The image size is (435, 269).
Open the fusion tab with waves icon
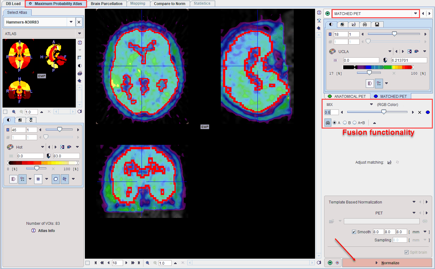coord(365,24)
